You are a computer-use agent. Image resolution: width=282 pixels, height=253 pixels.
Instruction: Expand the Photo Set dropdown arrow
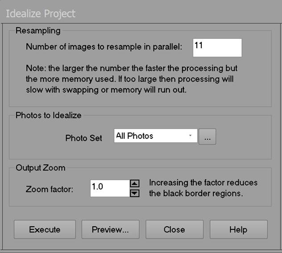tap(191, 136)
